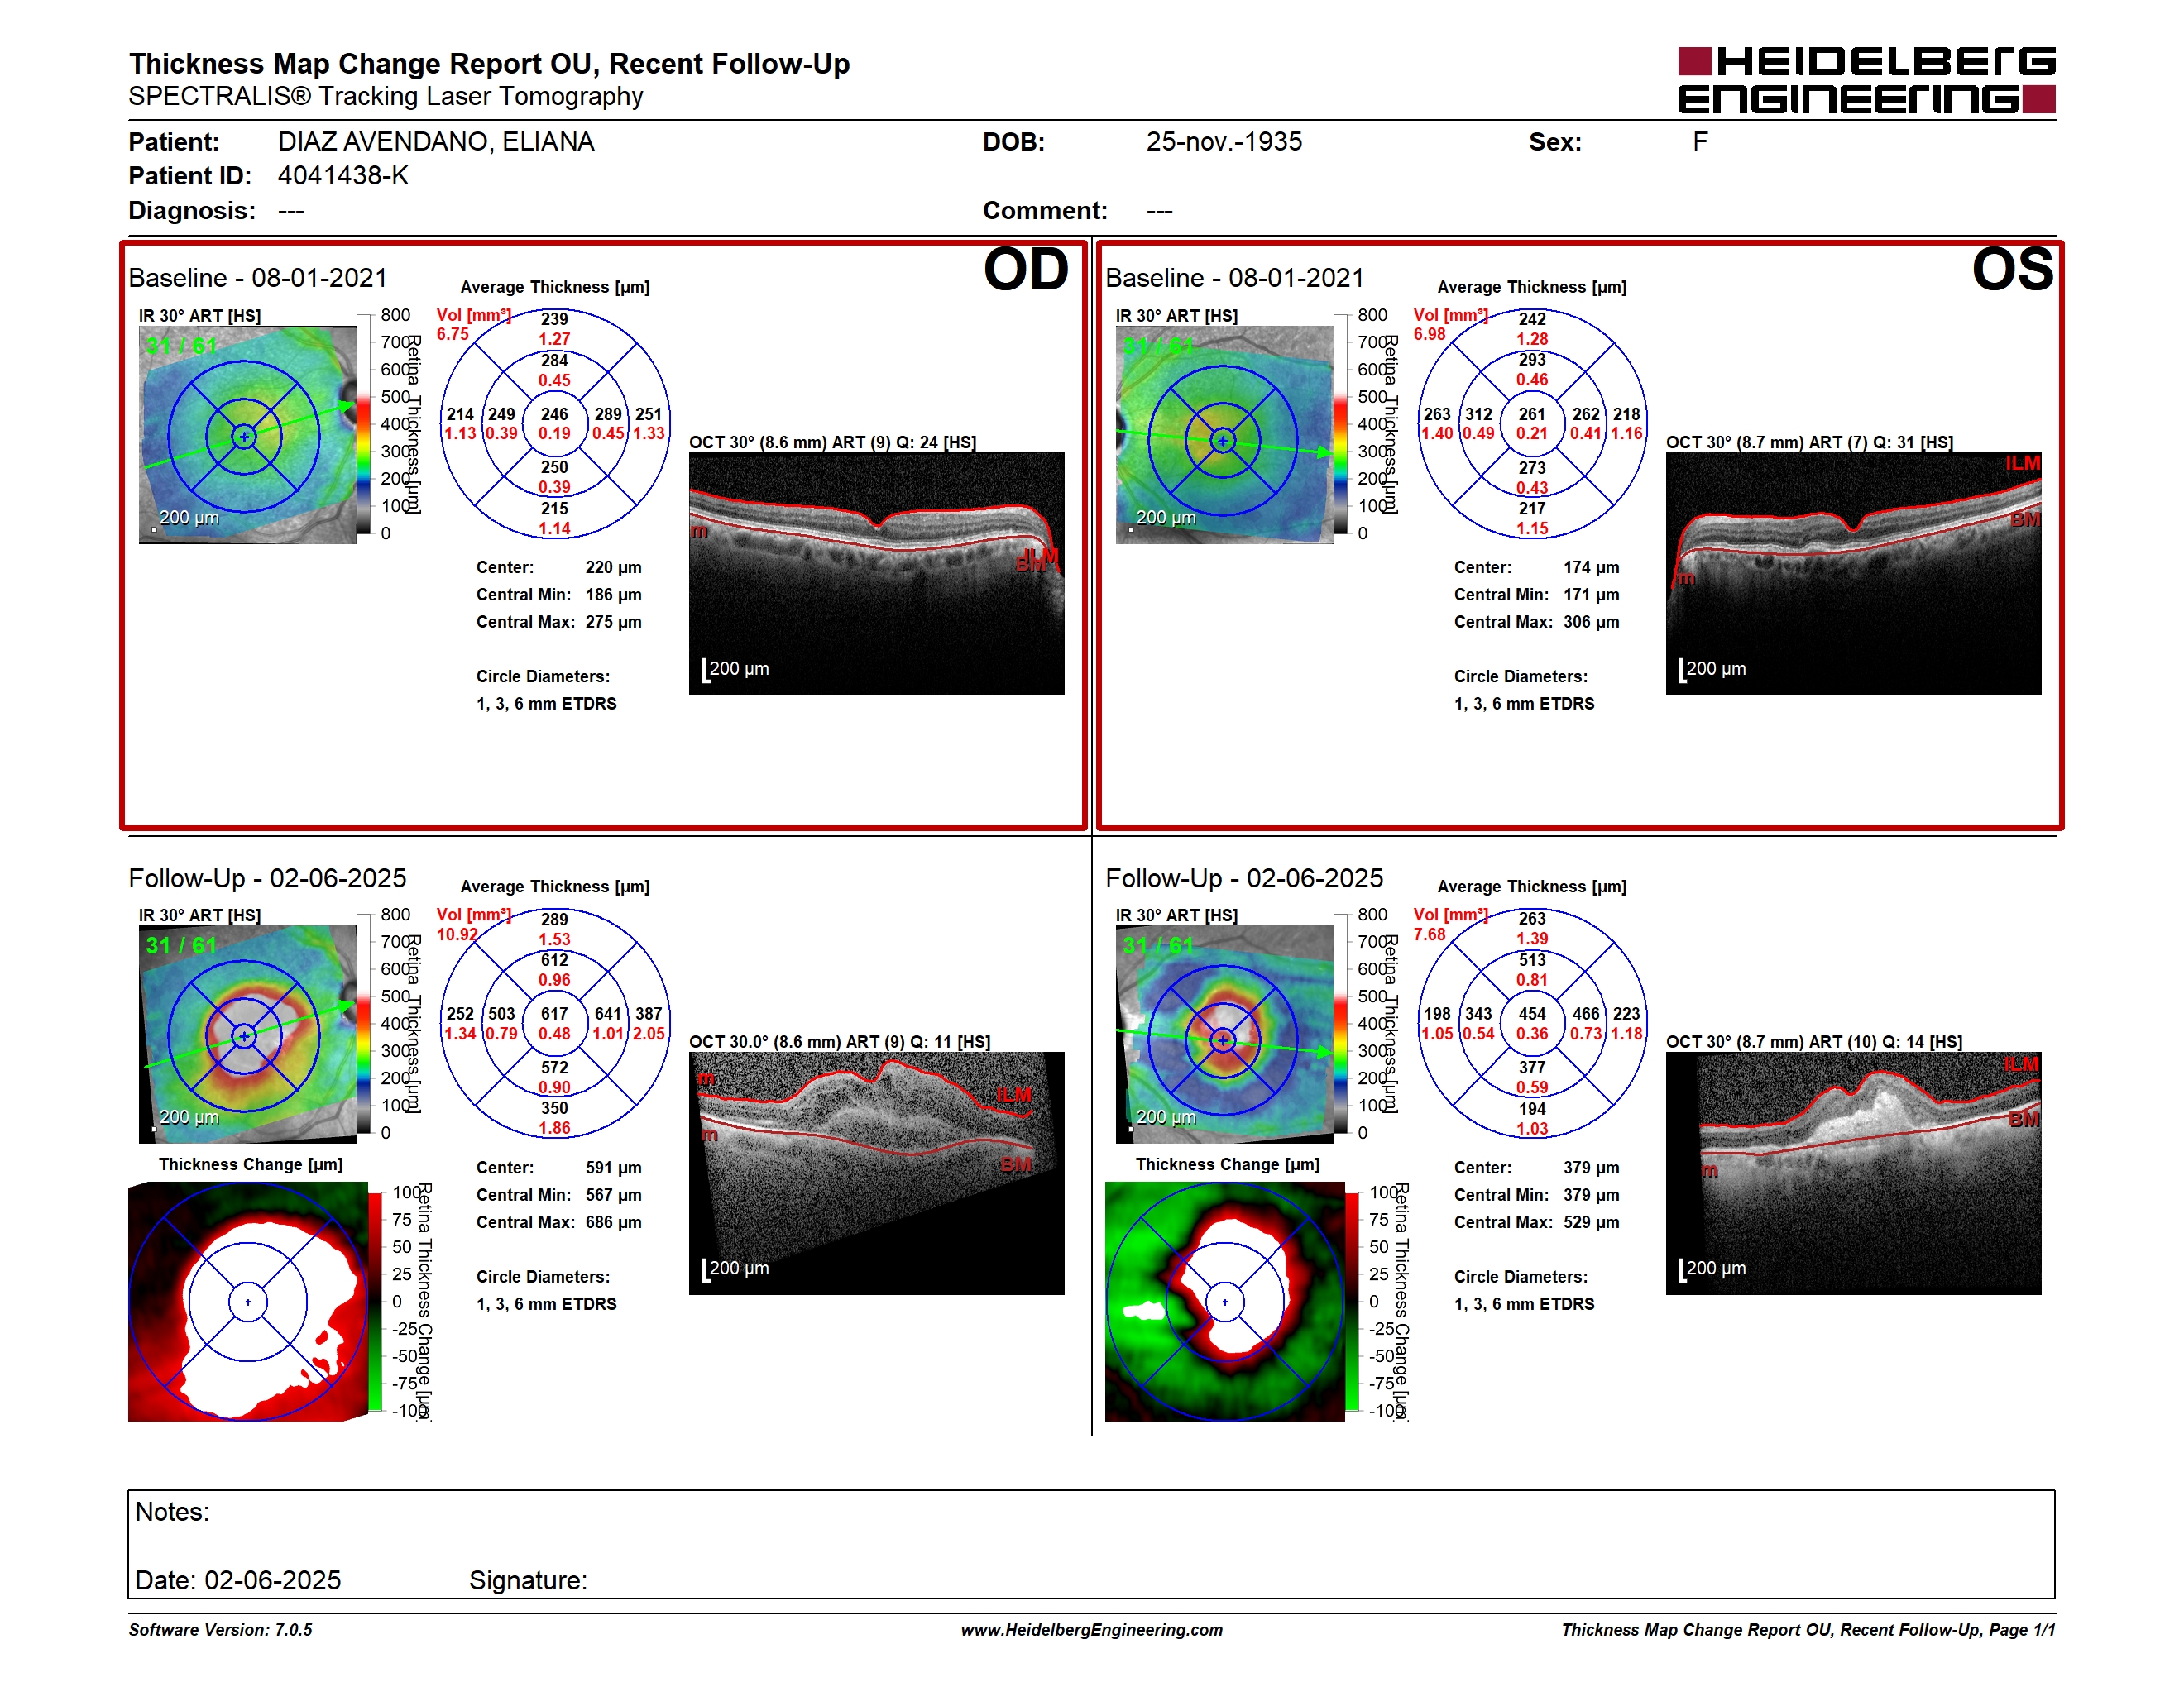This screenshot has width=2184, height=1687.
Task: Click the Central Max value 529 µm
Action: tap(1591, 1222)
